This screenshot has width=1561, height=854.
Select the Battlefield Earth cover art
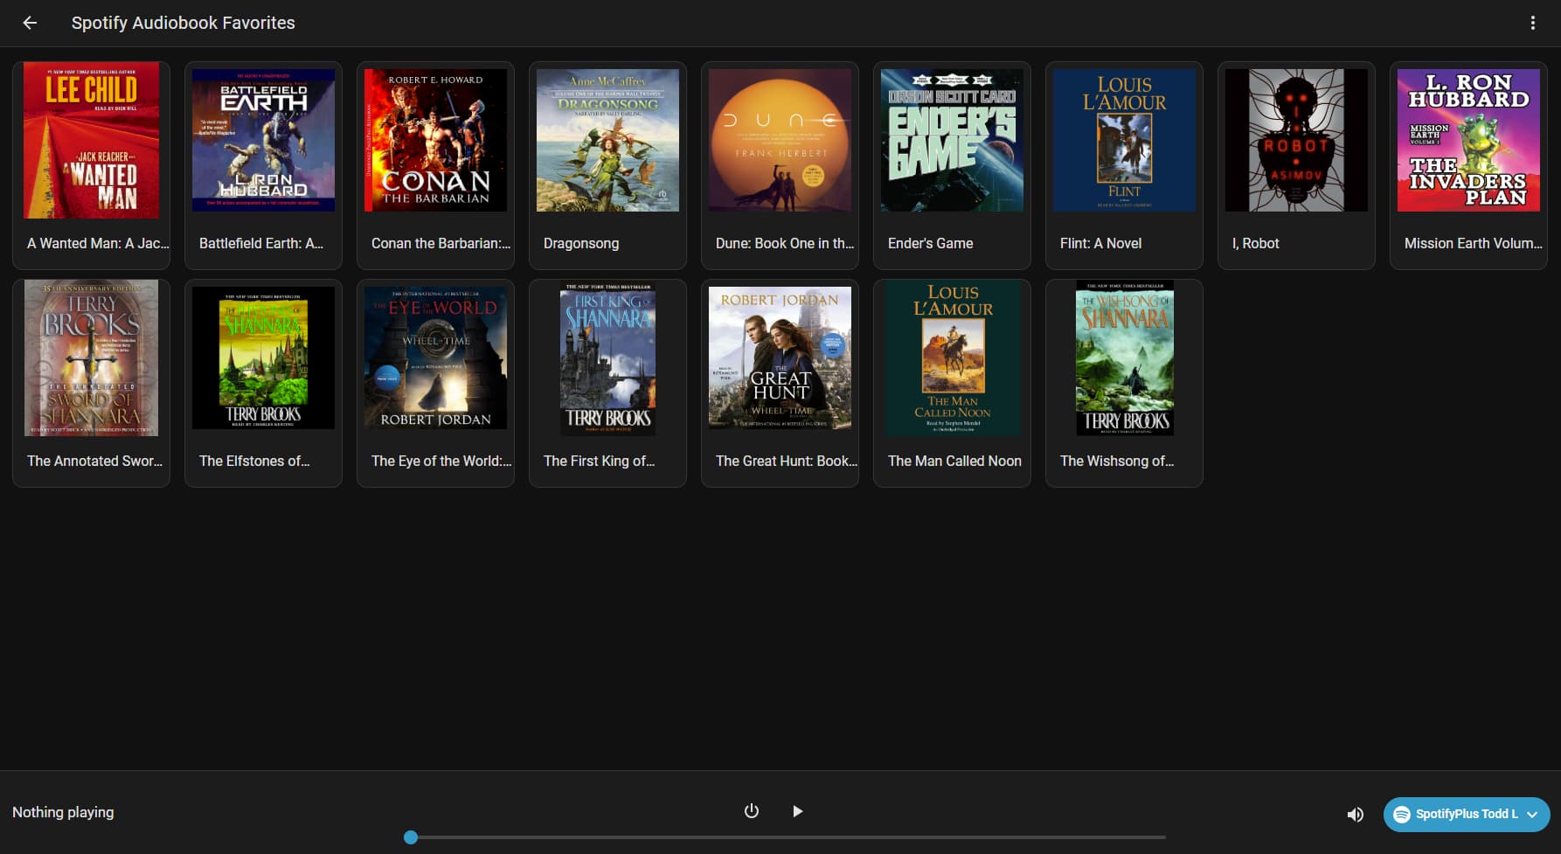point(263,140)
